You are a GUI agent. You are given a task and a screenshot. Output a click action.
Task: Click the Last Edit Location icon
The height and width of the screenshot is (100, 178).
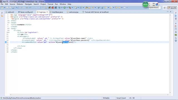point(116,7)
